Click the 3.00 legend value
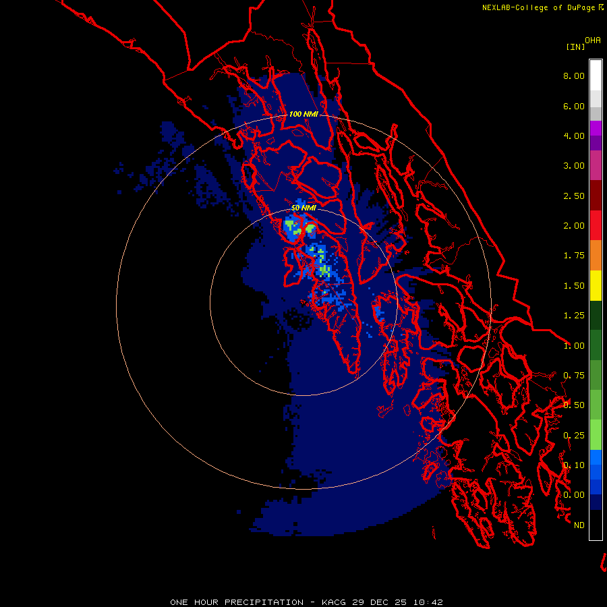 pyautogui.click(x=574, y=166)
